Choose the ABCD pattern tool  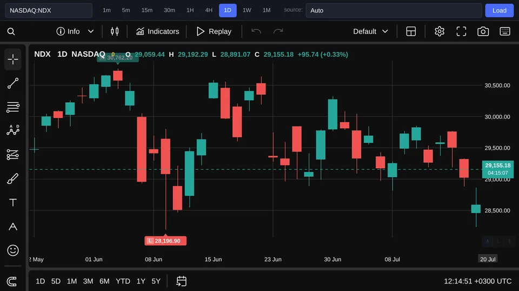tap(13, 130)
